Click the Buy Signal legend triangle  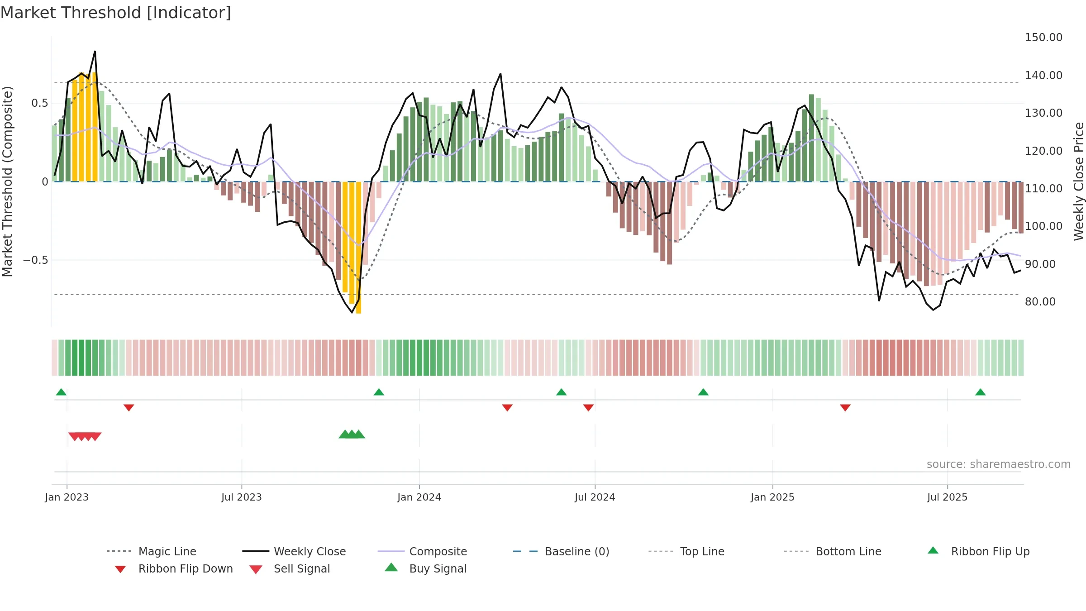tap(391, 567)
